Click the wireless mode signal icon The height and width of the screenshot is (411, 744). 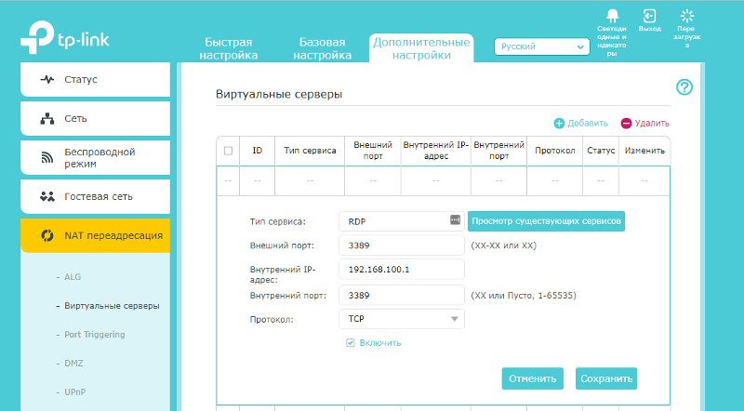coord(47,157)
